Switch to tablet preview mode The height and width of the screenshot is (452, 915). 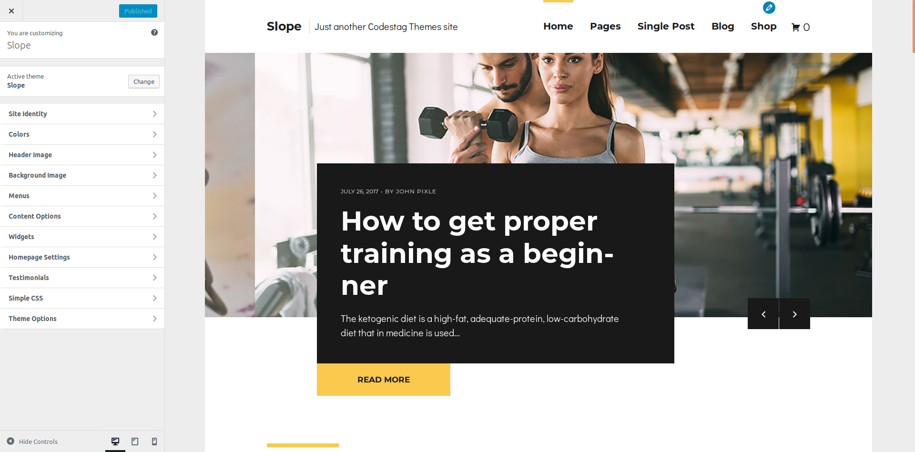click(135, 442)
